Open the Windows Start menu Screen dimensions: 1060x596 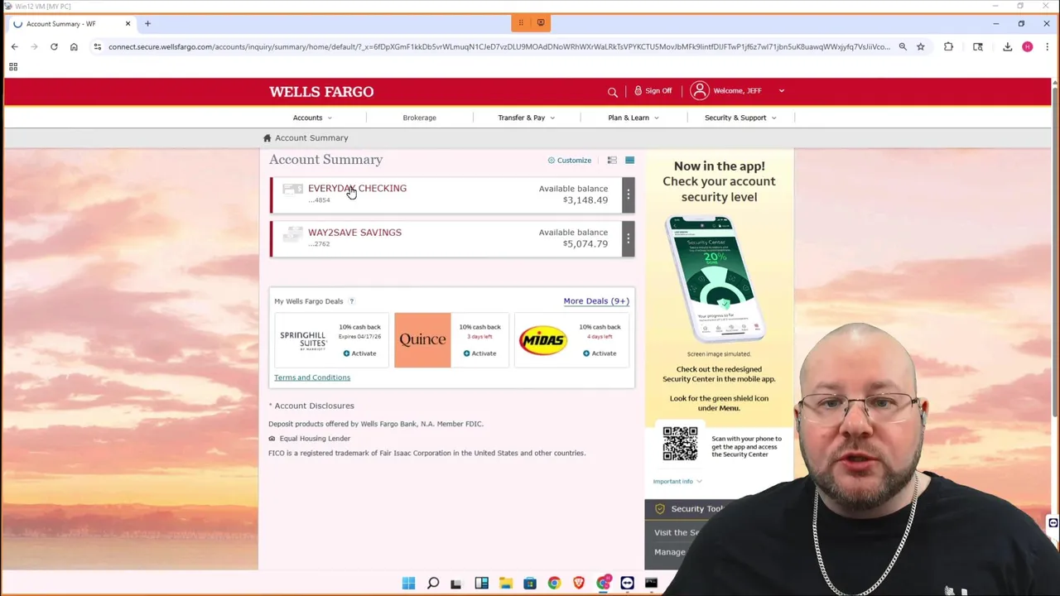(x=408, y=584)
